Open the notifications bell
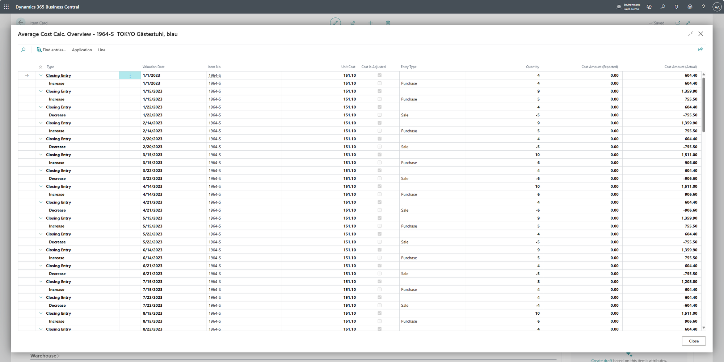 pos(676,7)
